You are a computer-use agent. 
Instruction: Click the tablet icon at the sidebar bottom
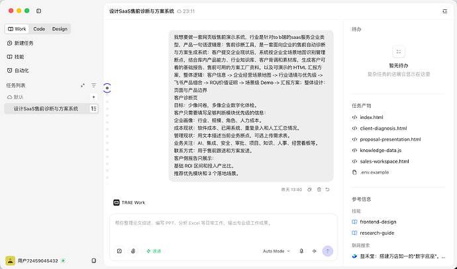tap(93, 260)
